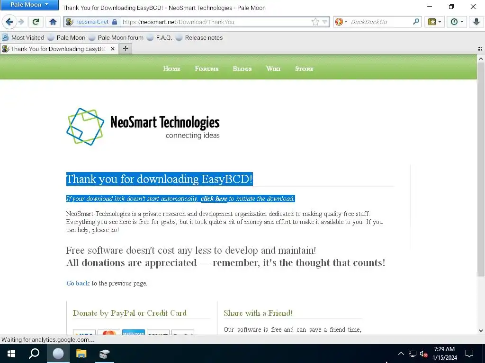
Task: Open the F.A.Q. bookmark
Action: [159, 38]
